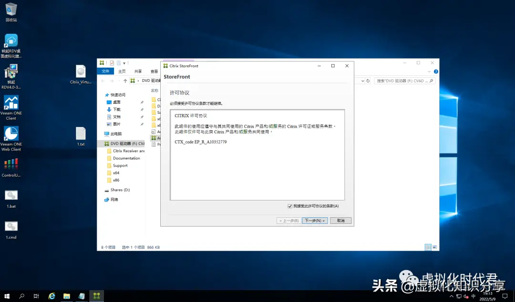Open the Citrix_Virtu file on the desktop
Screen dimensions: 515x302
[80, 71]
